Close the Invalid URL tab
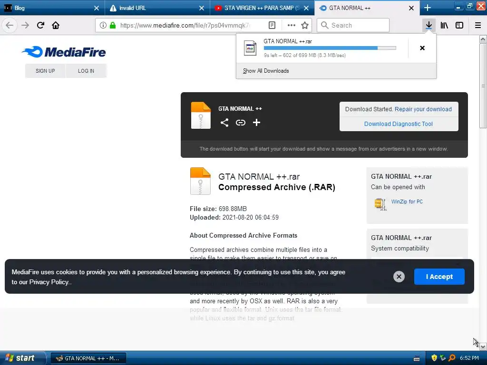Image resolution: width=487 pixels, height=365 pixels. [202, 8]
